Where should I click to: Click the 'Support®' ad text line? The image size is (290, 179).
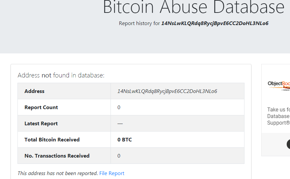(x=278, y=123)
